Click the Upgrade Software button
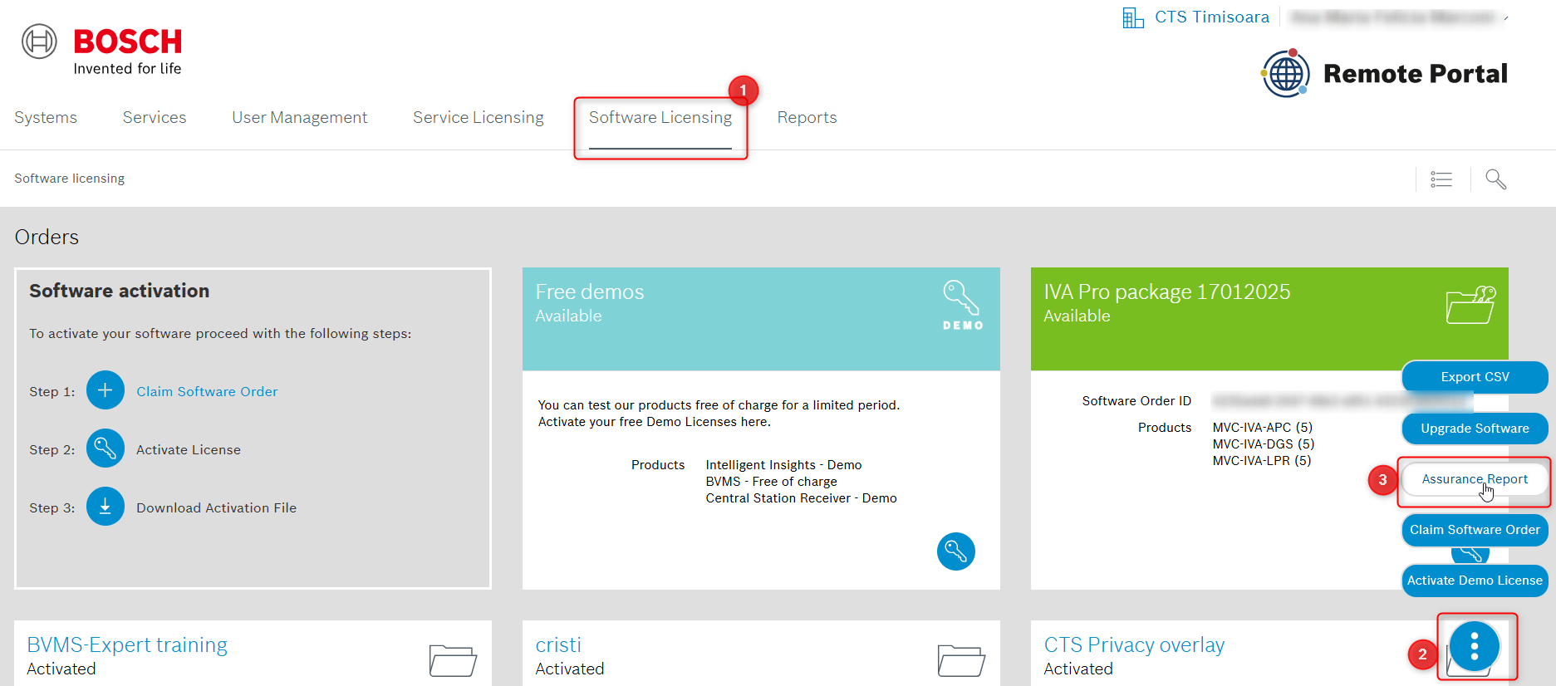The image size is (1556, 686). click(1475, 429)
